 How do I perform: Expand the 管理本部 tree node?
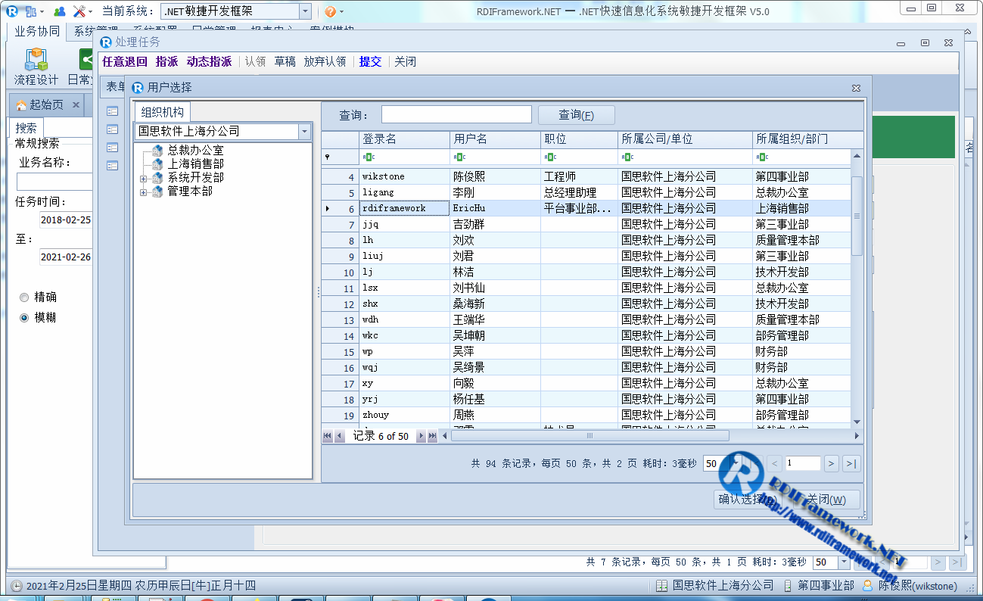(x=143, y=192)
